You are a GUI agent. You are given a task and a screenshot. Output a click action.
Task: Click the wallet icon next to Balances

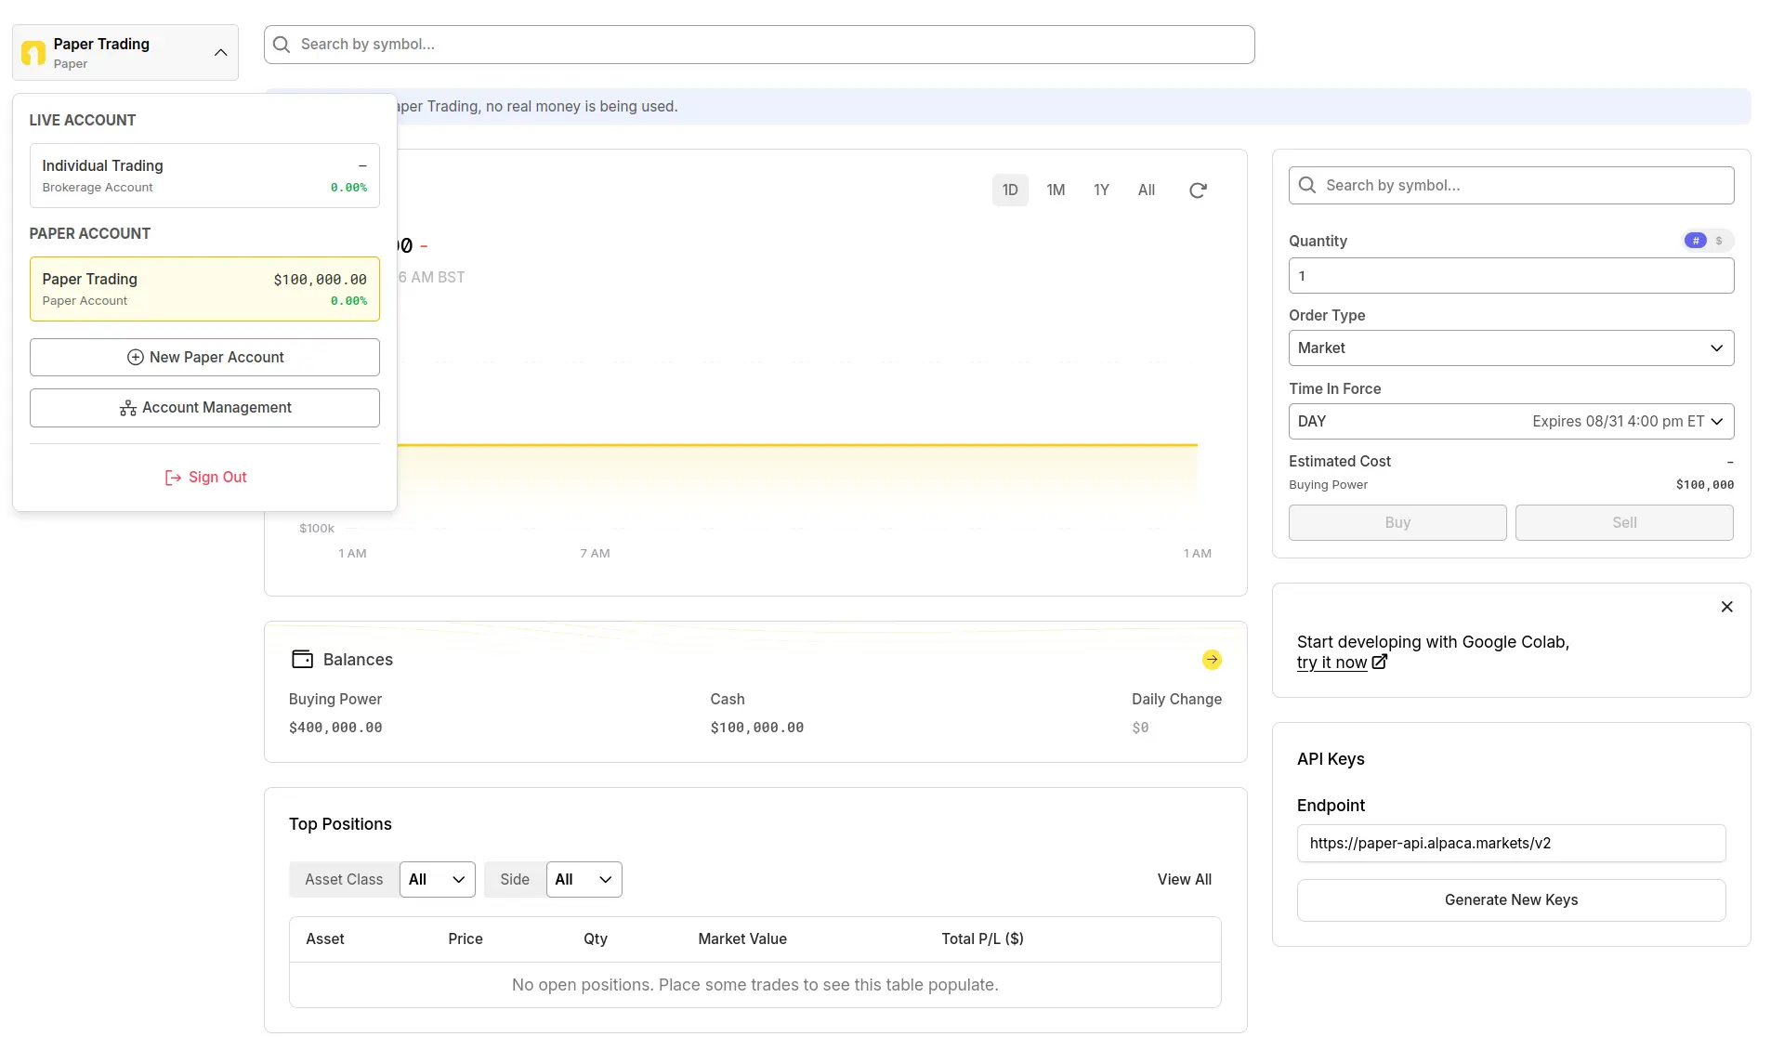tap(302, 659)
